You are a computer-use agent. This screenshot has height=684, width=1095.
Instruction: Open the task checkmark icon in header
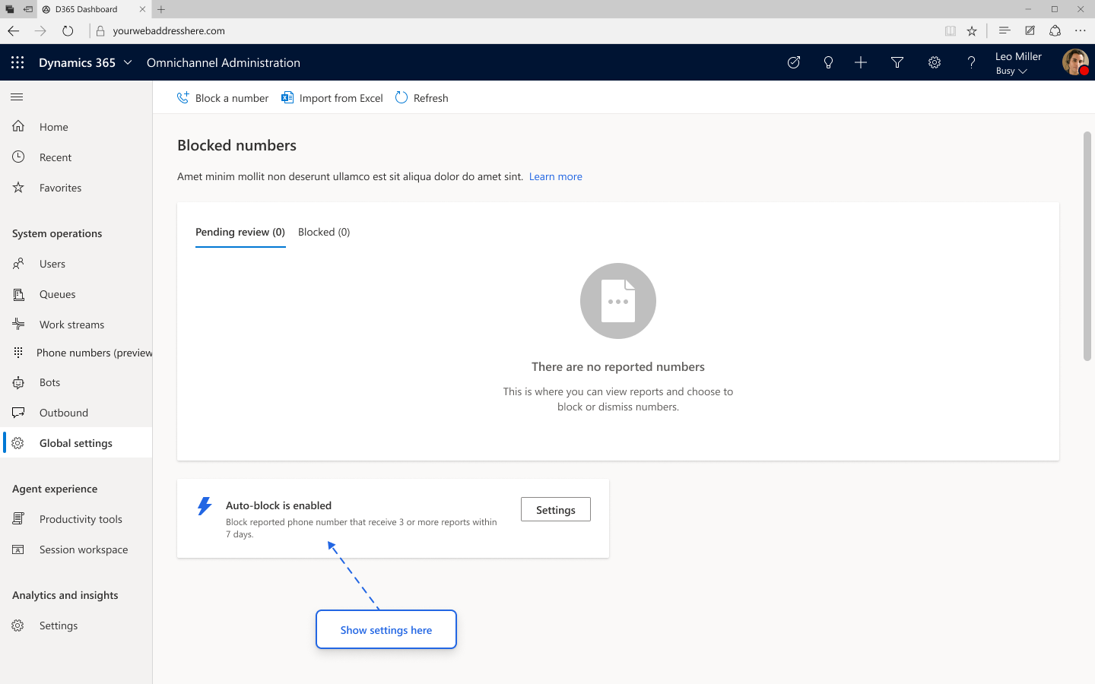coord(794,62)
